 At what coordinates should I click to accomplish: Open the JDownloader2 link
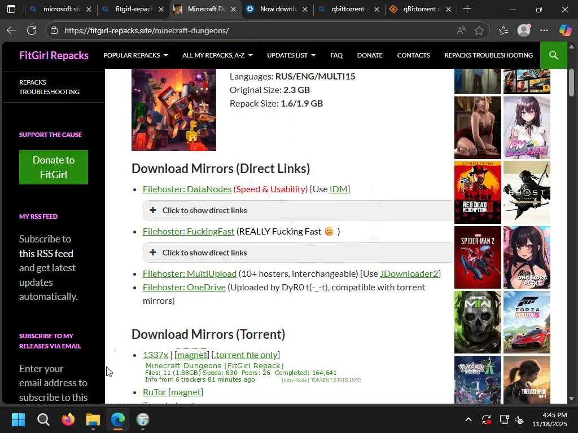coord(409,274)
